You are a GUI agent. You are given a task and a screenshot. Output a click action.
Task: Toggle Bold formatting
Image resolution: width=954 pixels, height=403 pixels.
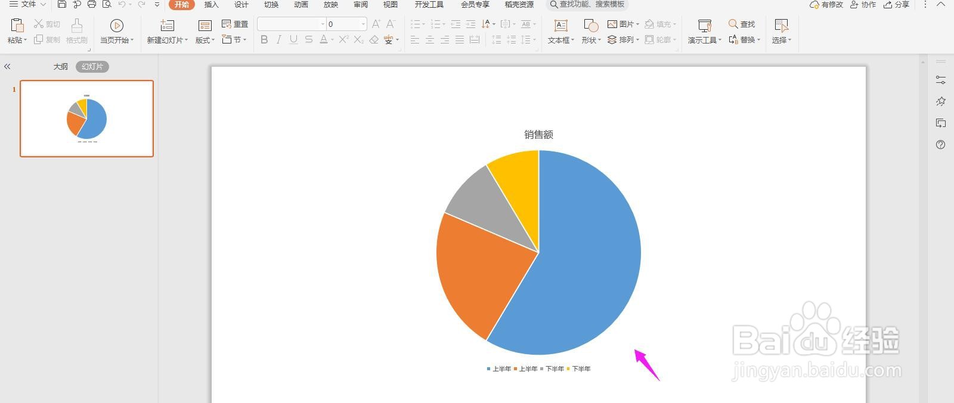[x=264, y=39]
